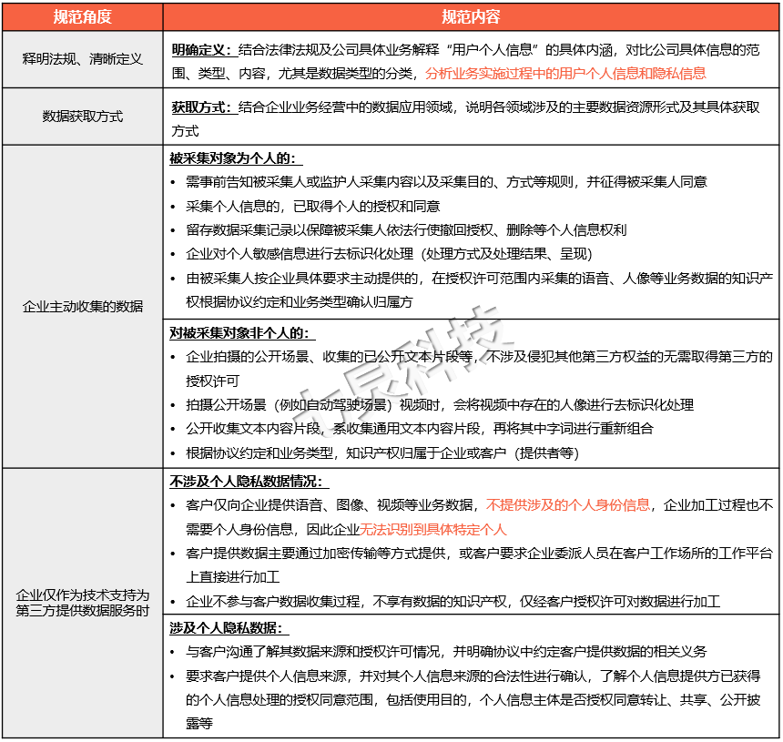
Task: Click the bullet starting '企业对个人敏感信息进行去标识化处理'
Action: (389, 254)
